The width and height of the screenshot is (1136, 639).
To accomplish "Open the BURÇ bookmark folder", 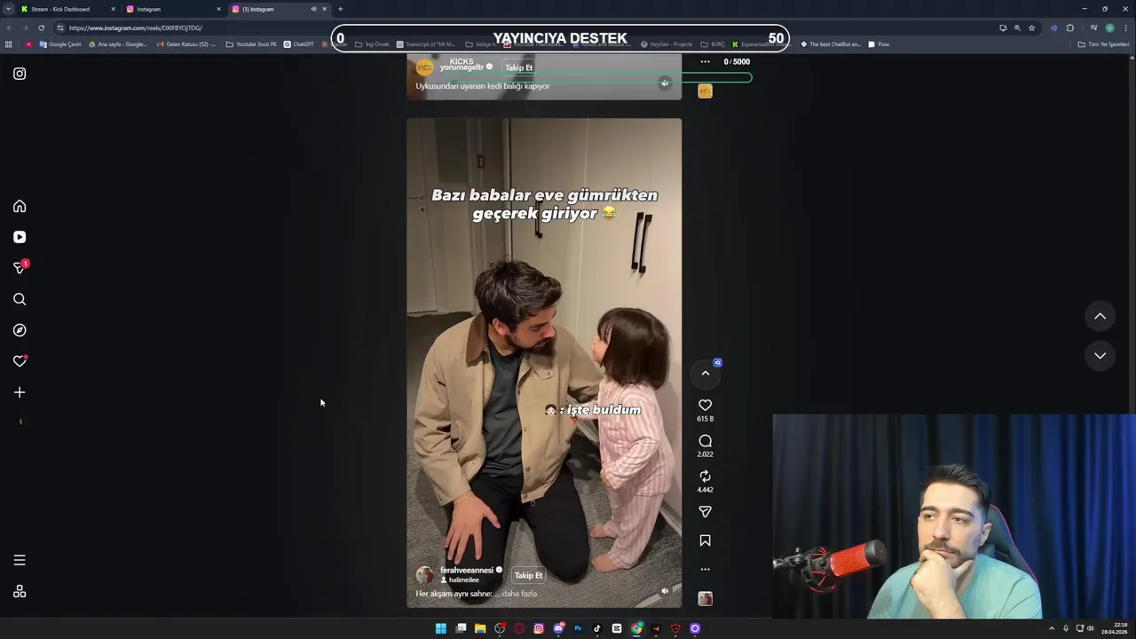I will coord(713,44).
